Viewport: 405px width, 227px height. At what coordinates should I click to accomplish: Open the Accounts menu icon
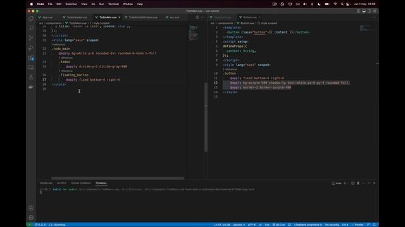(x=31, y=208)
